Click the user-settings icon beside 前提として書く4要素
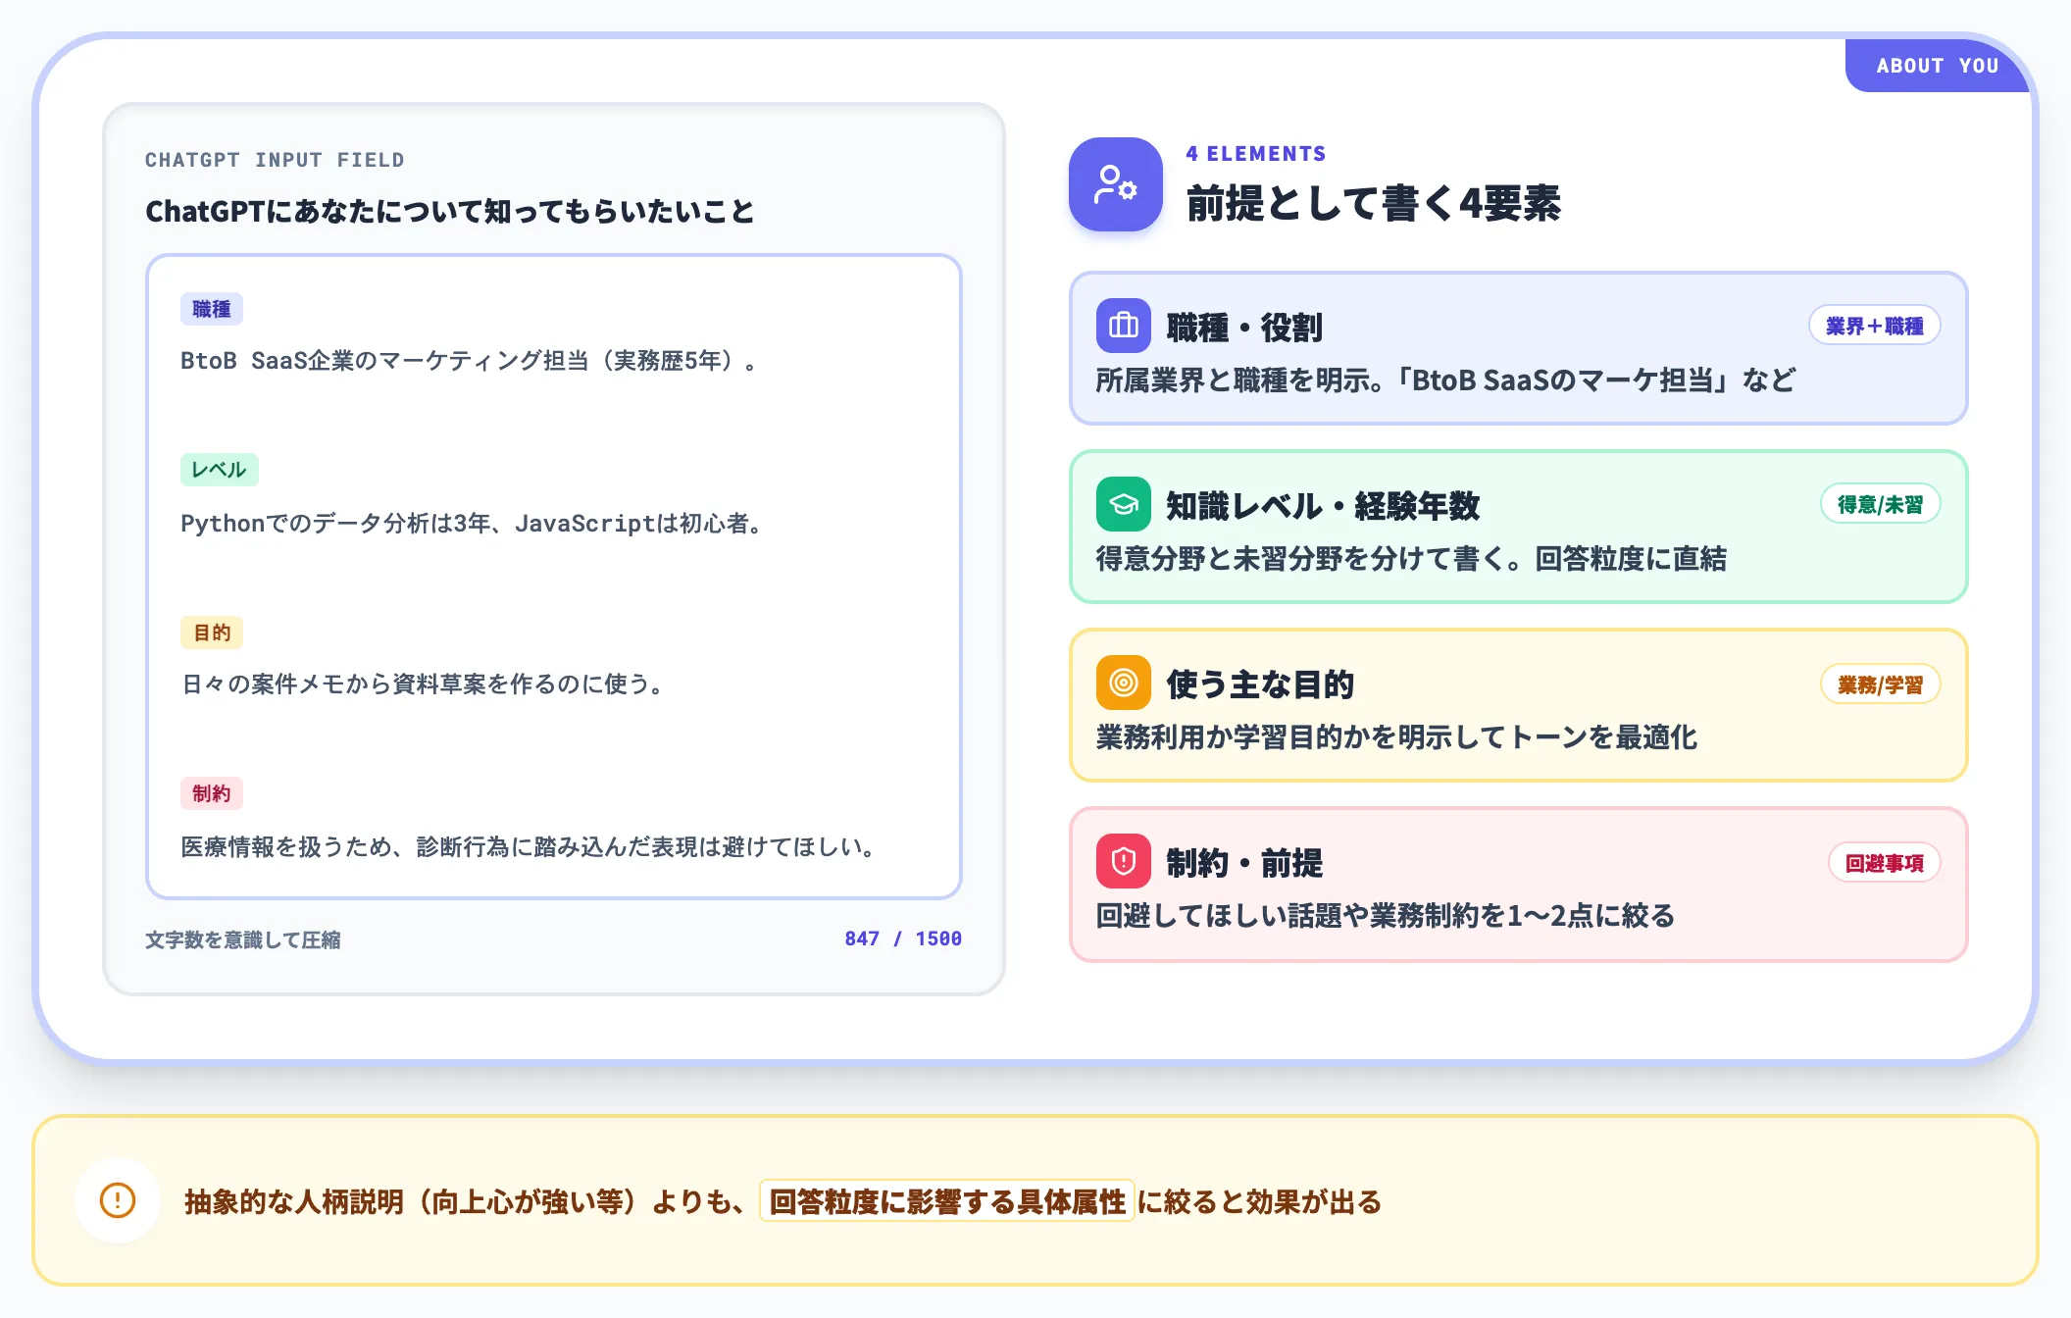 click(x=1116, y=184)
